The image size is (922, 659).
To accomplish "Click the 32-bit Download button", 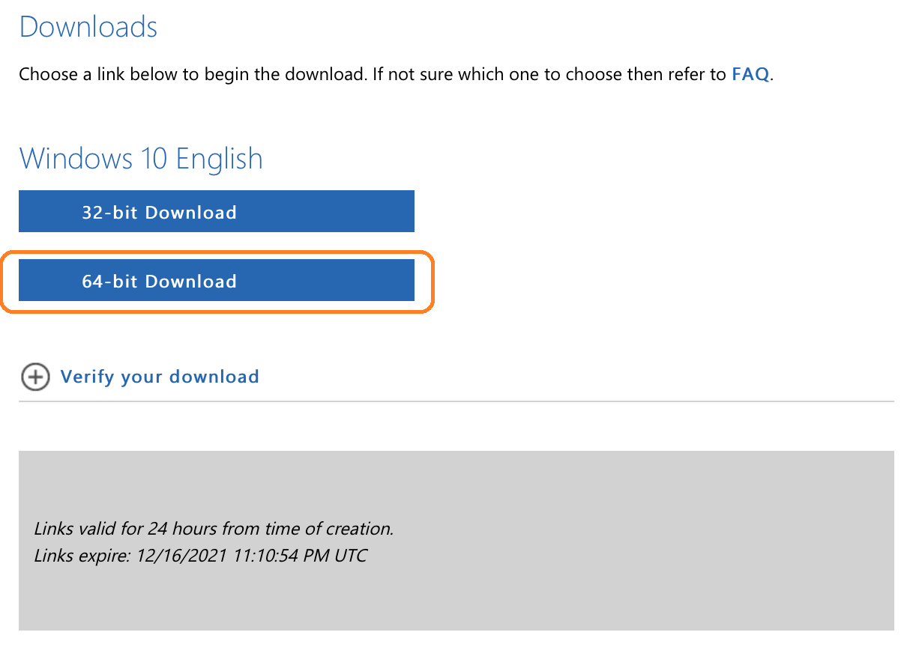I will (216, 211).
